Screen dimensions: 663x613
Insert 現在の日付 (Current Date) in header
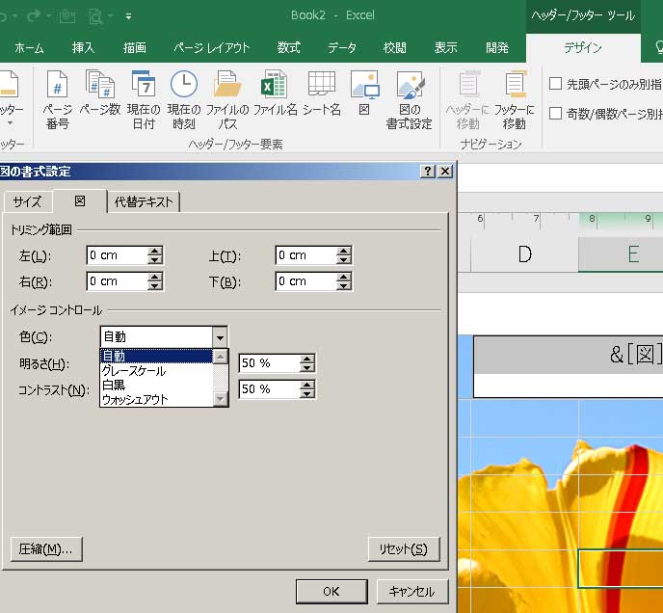143,99
